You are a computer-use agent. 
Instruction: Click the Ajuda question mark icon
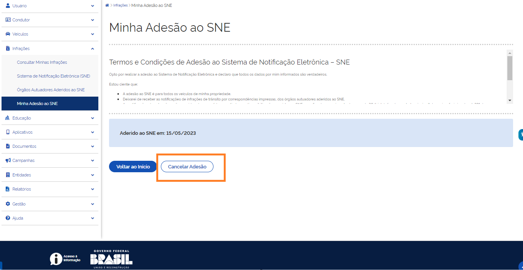[8, 218]
